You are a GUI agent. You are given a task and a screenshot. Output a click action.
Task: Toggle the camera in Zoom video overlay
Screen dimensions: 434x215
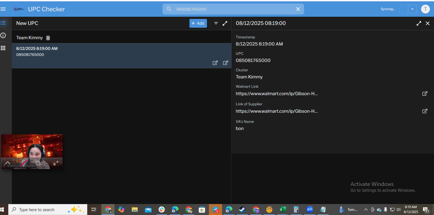[39, 163]
